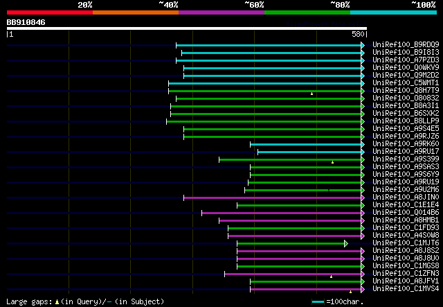Select UniRef100_C5WMT1 entry

point(406,83)
